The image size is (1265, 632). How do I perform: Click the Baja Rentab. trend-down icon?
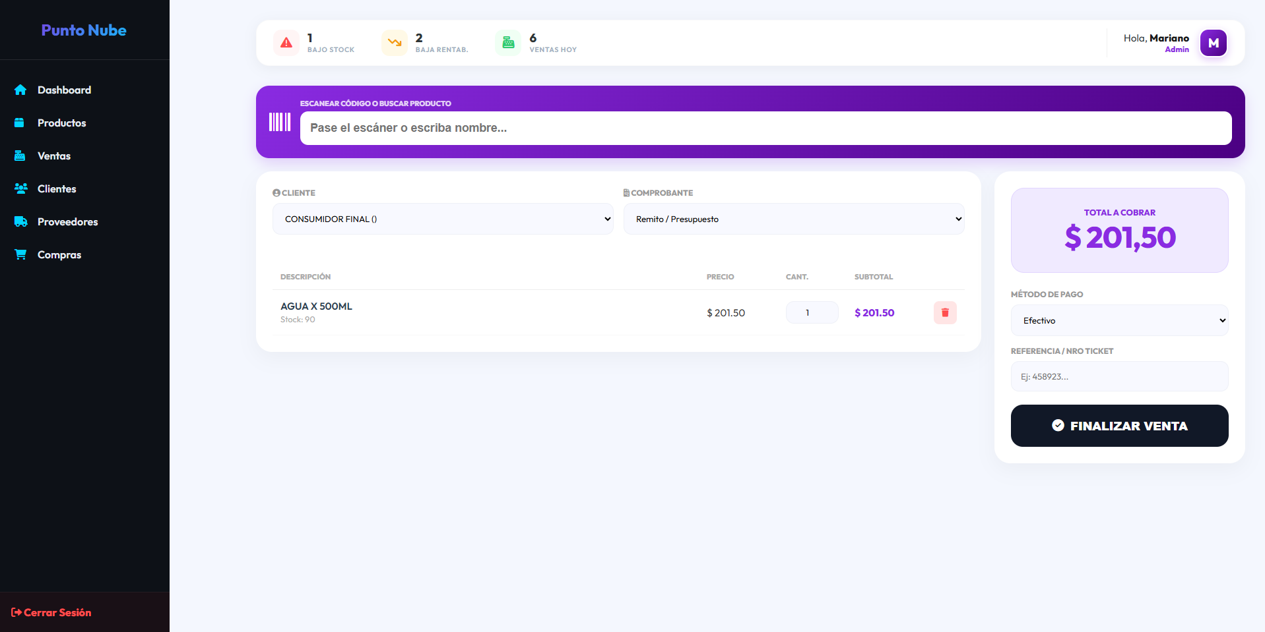click(395, 43)
